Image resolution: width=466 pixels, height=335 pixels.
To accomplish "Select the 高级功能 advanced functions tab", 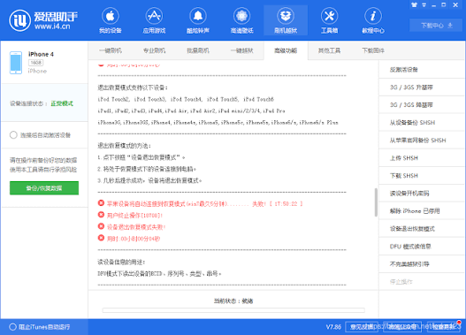I will point(286,50).
